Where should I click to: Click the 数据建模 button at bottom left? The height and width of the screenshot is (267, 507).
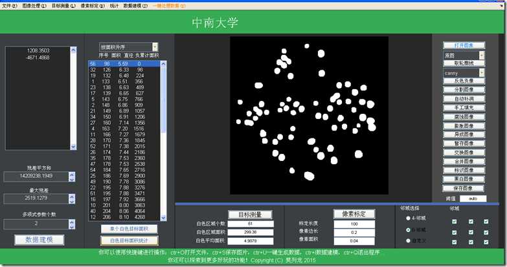(39, 240)
